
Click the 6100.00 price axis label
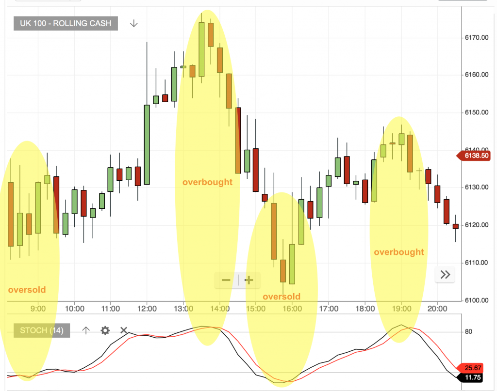click(x=477, y=300)
